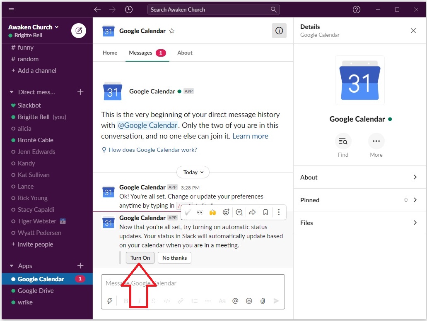The image size is (427, 321).
Task: Toggle the details info button
Action: (279, 31)
